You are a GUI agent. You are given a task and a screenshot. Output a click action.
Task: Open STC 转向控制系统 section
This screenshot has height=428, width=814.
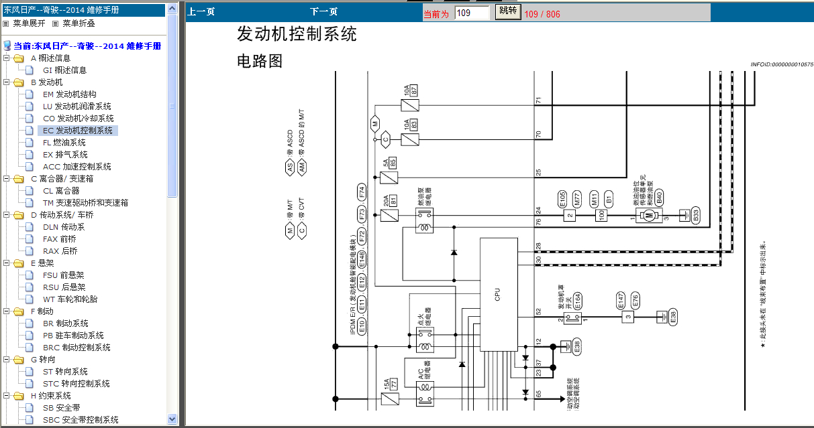[76, 384]
